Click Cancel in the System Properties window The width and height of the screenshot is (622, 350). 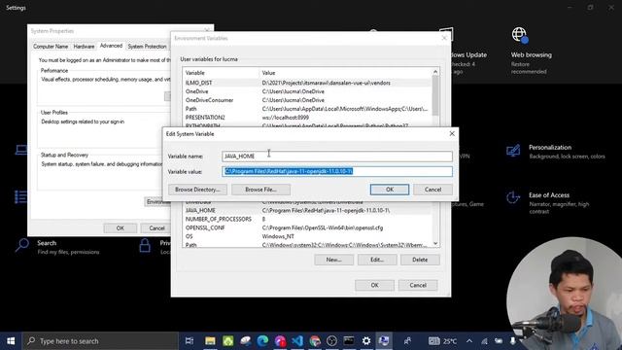(156, 228)
